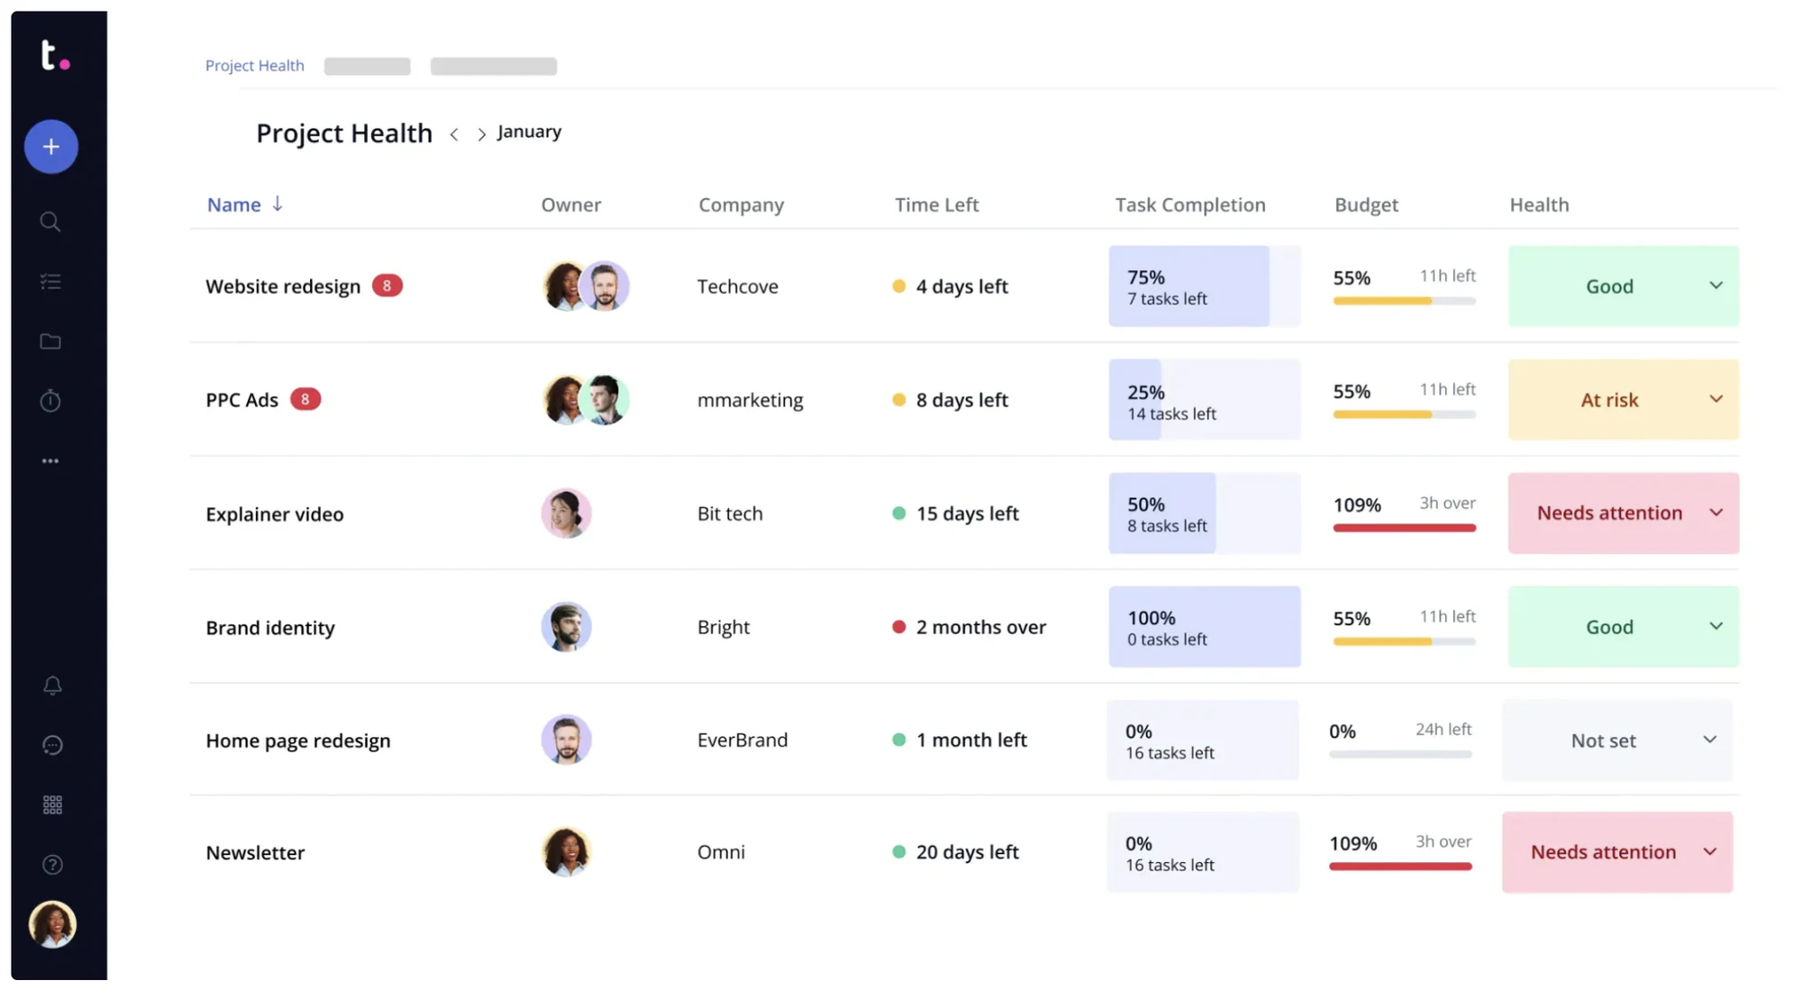
Task: Click the Teamwork logo in sidebar
Action: (55, 55)
